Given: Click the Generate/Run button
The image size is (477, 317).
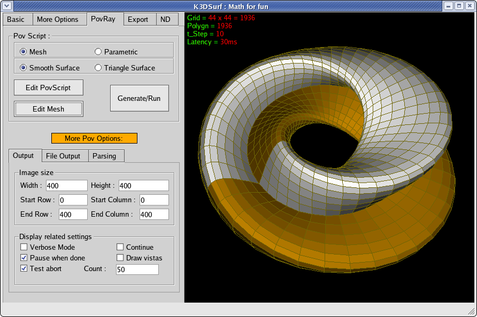Looking at the screenshot, I should tap(139, 98).
